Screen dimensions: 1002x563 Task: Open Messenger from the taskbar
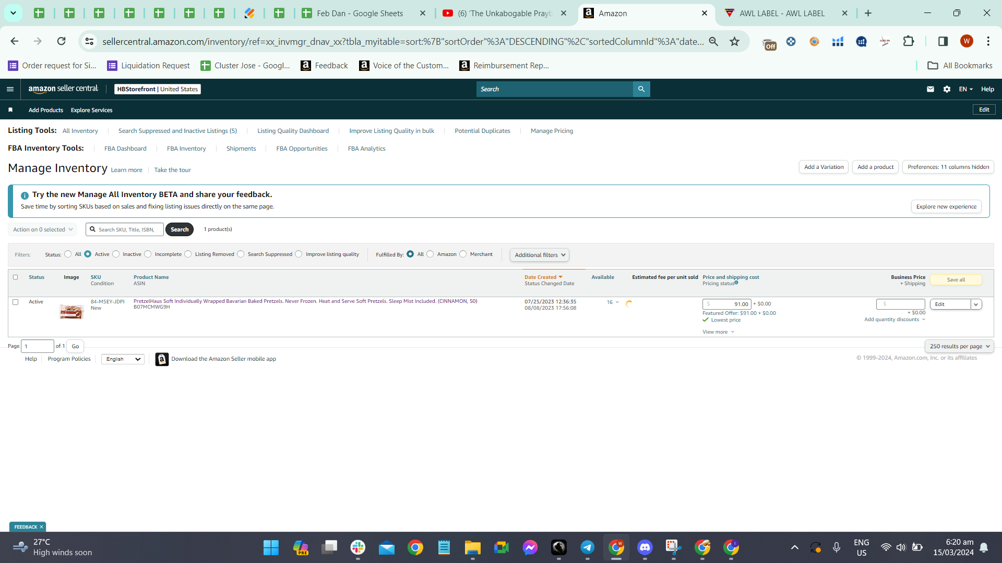tap(530, 547)
